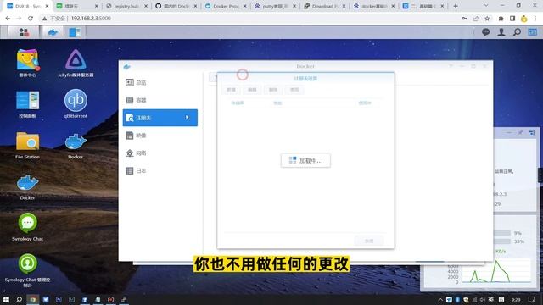This screenshot has width=543, height=305.
Task: Click 使用 (Use) in registry settings dialog
Action: [294, 90]
